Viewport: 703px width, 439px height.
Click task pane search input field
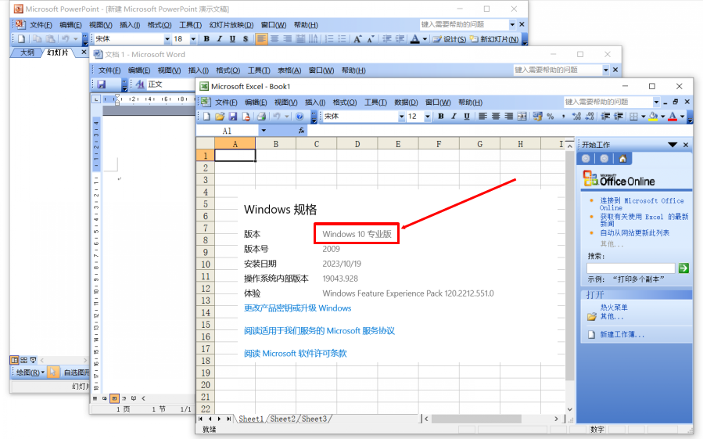(631, 268)
